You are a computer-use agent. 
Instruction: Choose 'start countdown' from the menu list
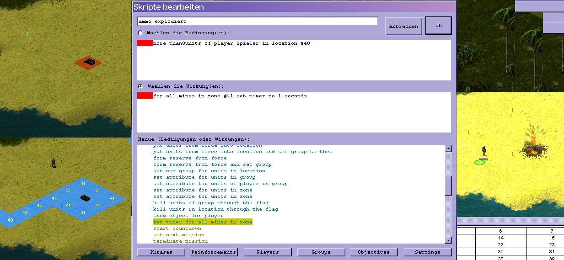[177, 228]
